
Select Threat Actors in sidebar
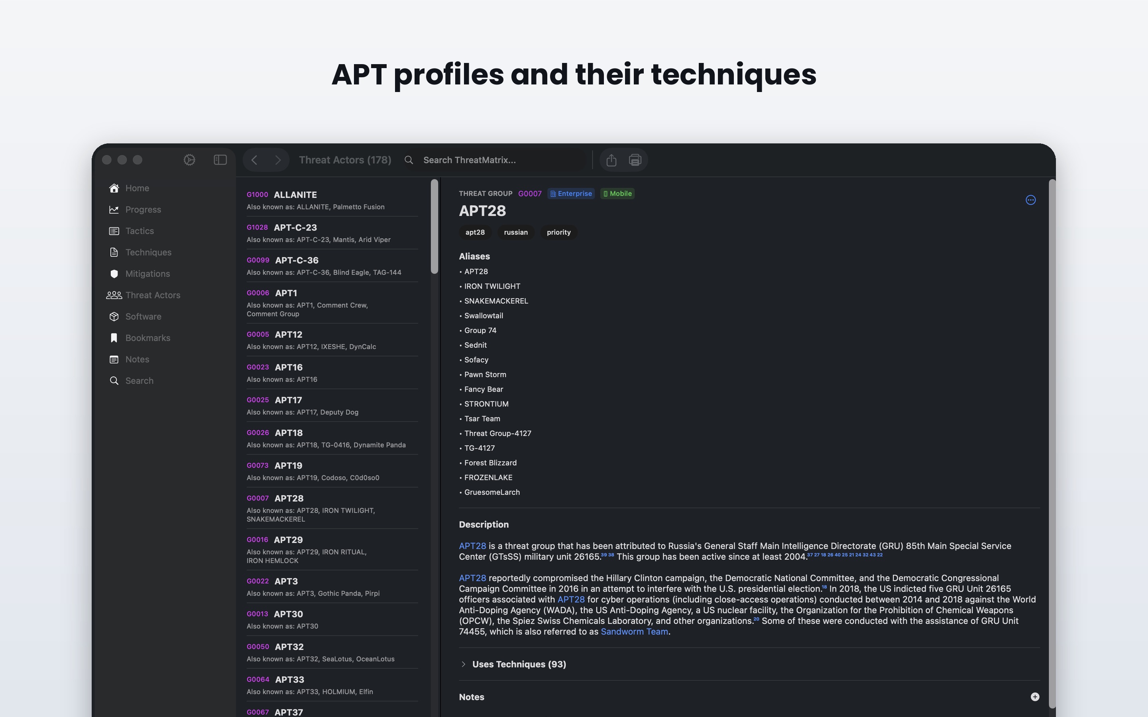coord(153,295)
